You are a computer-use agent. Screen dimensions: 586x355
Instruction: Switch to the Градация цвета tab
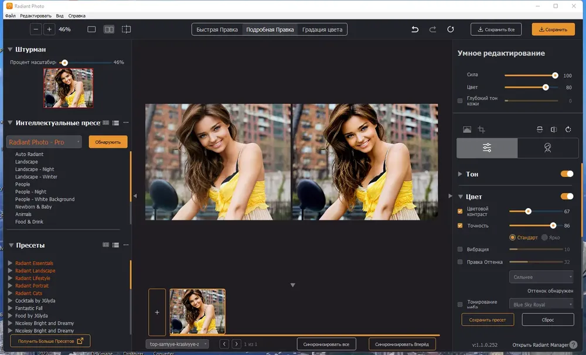[x=322, y=29]
